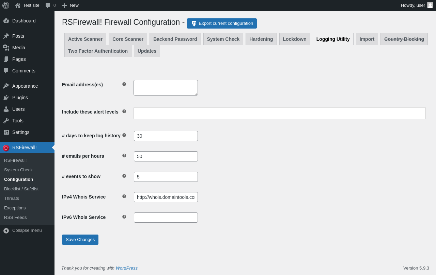Image resolution: width=436 pixels, height=275 pixels.
Task: Click the Settings sliders icon
Action: (x=6, y=132)
